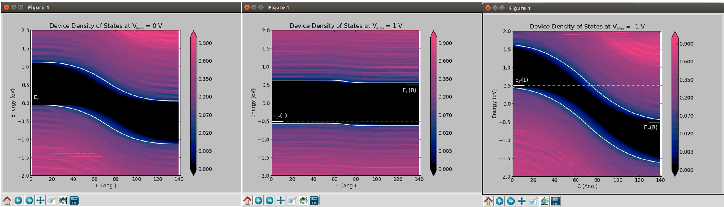Click 'Figure 1' window title of 0 V figure
Screen dimensions: 724x207
click(39, 7)
